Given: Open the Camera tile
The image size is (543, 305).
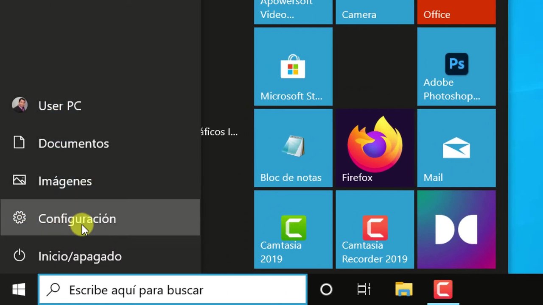Looking at the screenshot, I should point(375,12).
